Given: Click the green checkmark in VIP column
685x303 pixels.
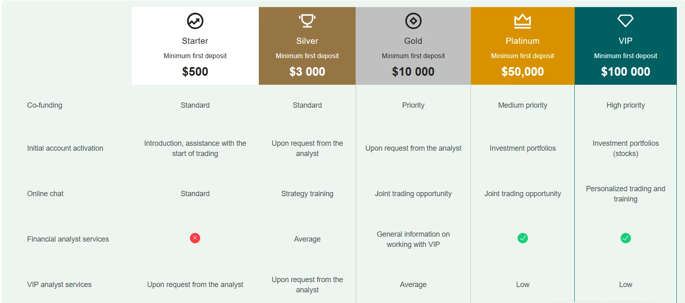Looking at the screenshot, I should coord(626,238).
